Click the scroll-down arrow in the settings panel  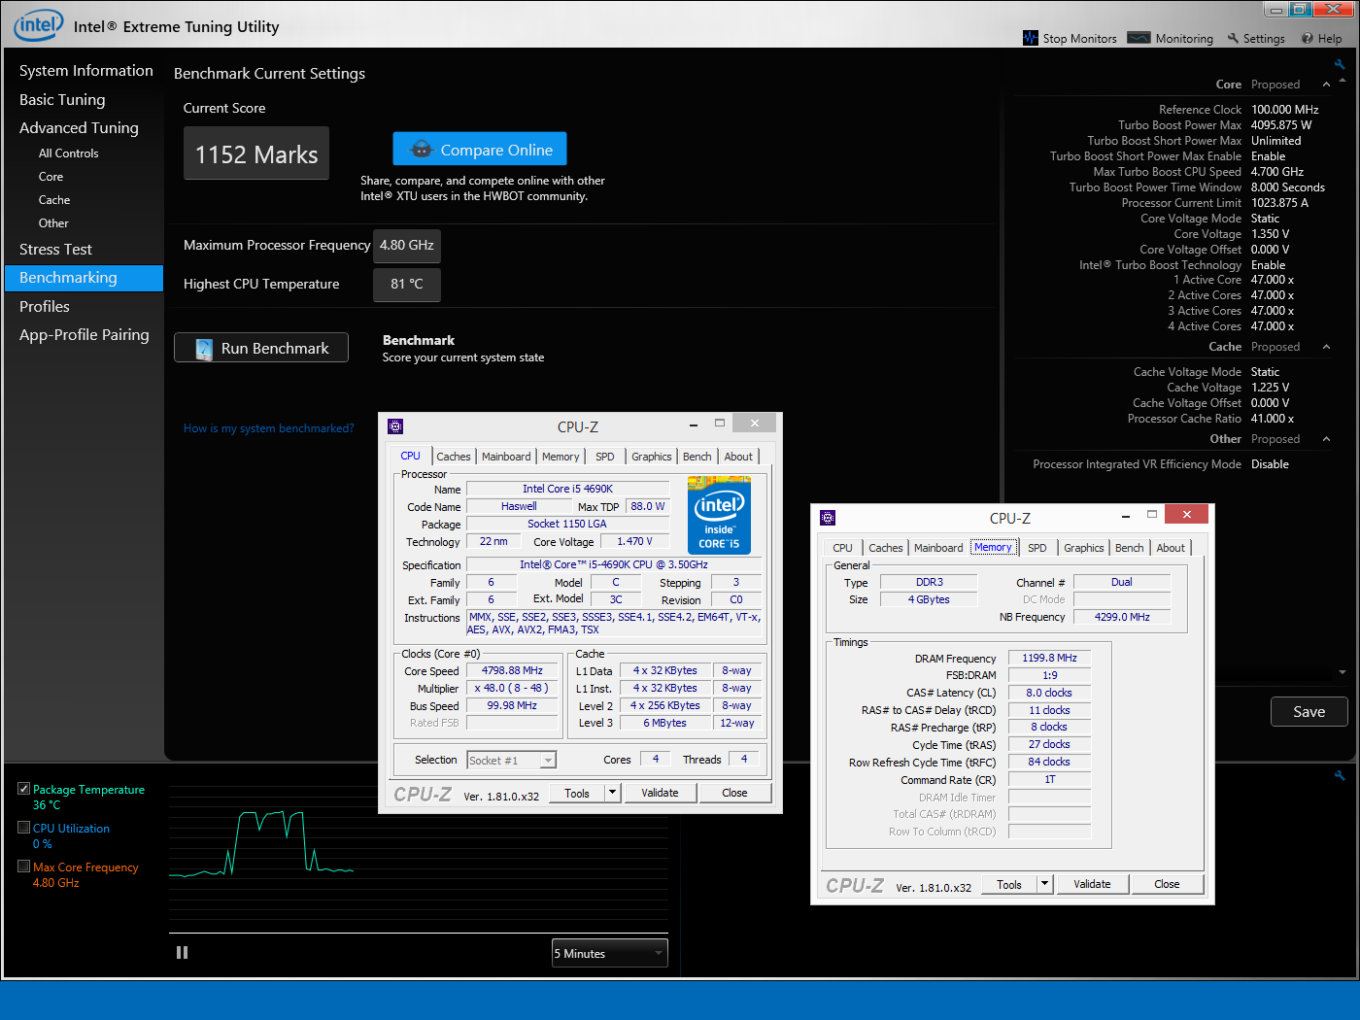click(x=1343, y=672)
